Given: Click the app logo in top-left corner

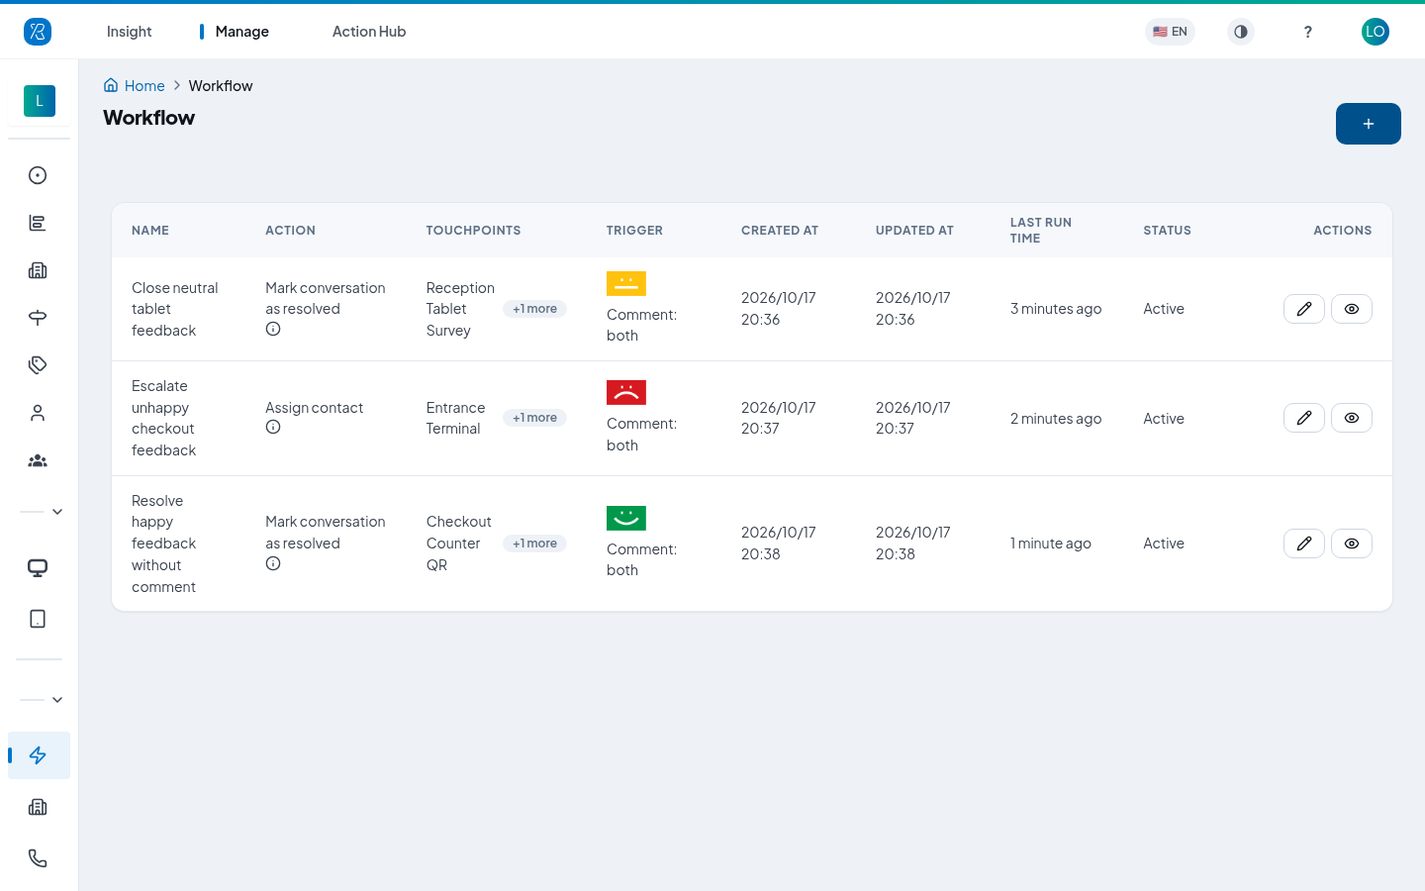Looking at the screenshot, I should (x=38, y=32).
